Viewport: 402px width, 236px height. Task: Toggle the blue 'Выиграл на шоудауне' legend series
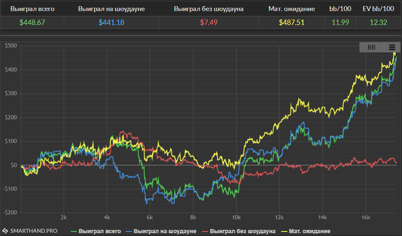pos(161,231)
